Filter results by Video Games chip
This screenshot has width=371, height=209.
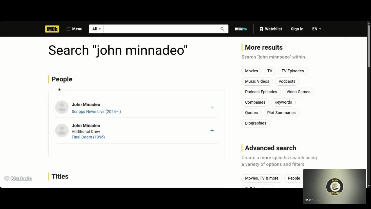[x=298, y=92]
